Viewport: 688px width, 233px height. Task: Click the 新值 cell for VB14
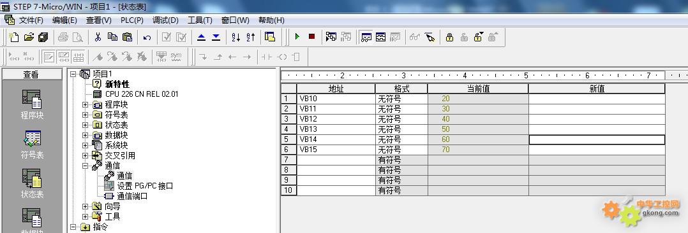tap(597, 139)
